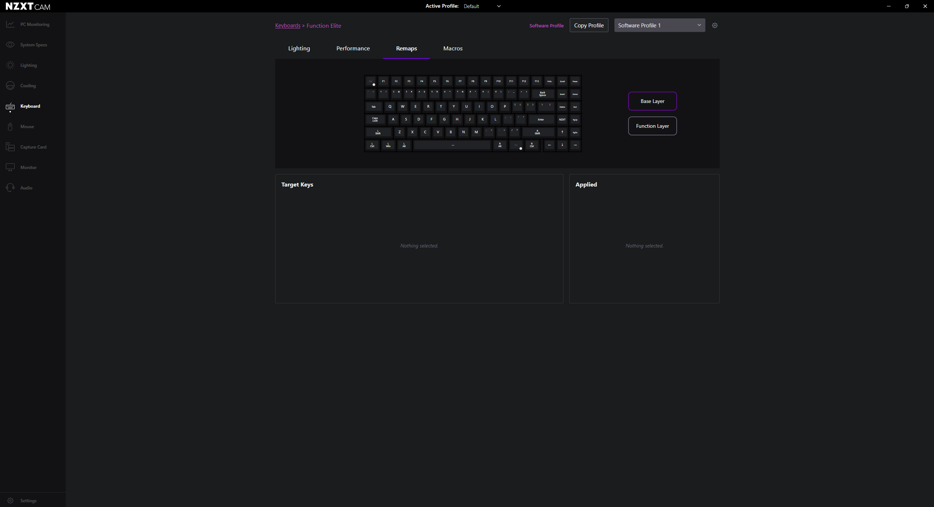Select the R Shift key on diagram
This screenshot has height=507, width=934.
tap(538, 132)
